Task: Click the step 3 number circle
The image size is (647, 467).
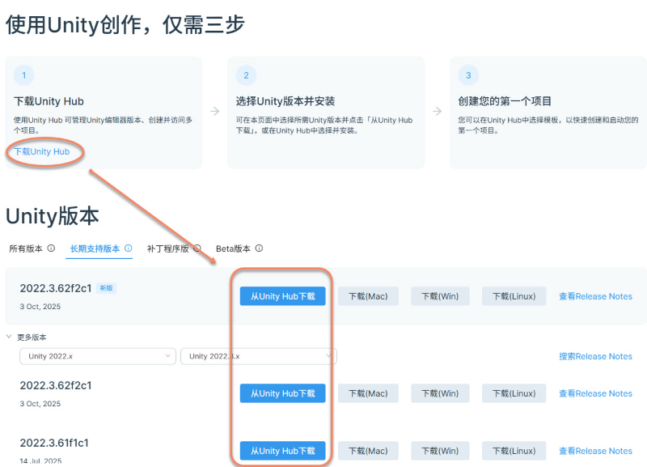Action: (468, 75)
